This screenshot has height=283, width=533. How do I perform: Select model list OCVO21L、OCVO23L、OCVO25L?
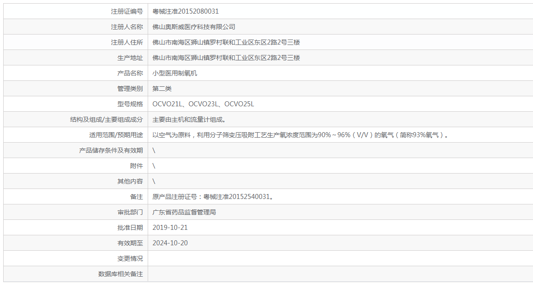click(203, 104)
